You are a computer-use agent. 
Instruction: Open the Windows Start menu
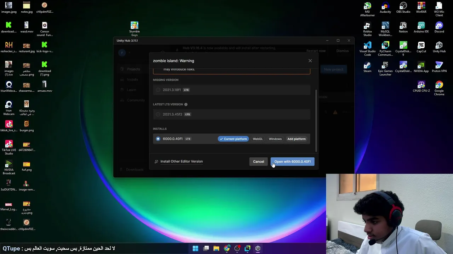[x=195, y=248]
